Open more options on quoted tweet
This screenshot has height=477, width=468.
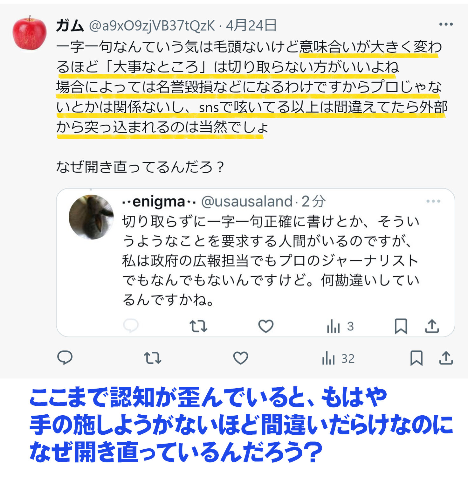click(x=433, y=201)
